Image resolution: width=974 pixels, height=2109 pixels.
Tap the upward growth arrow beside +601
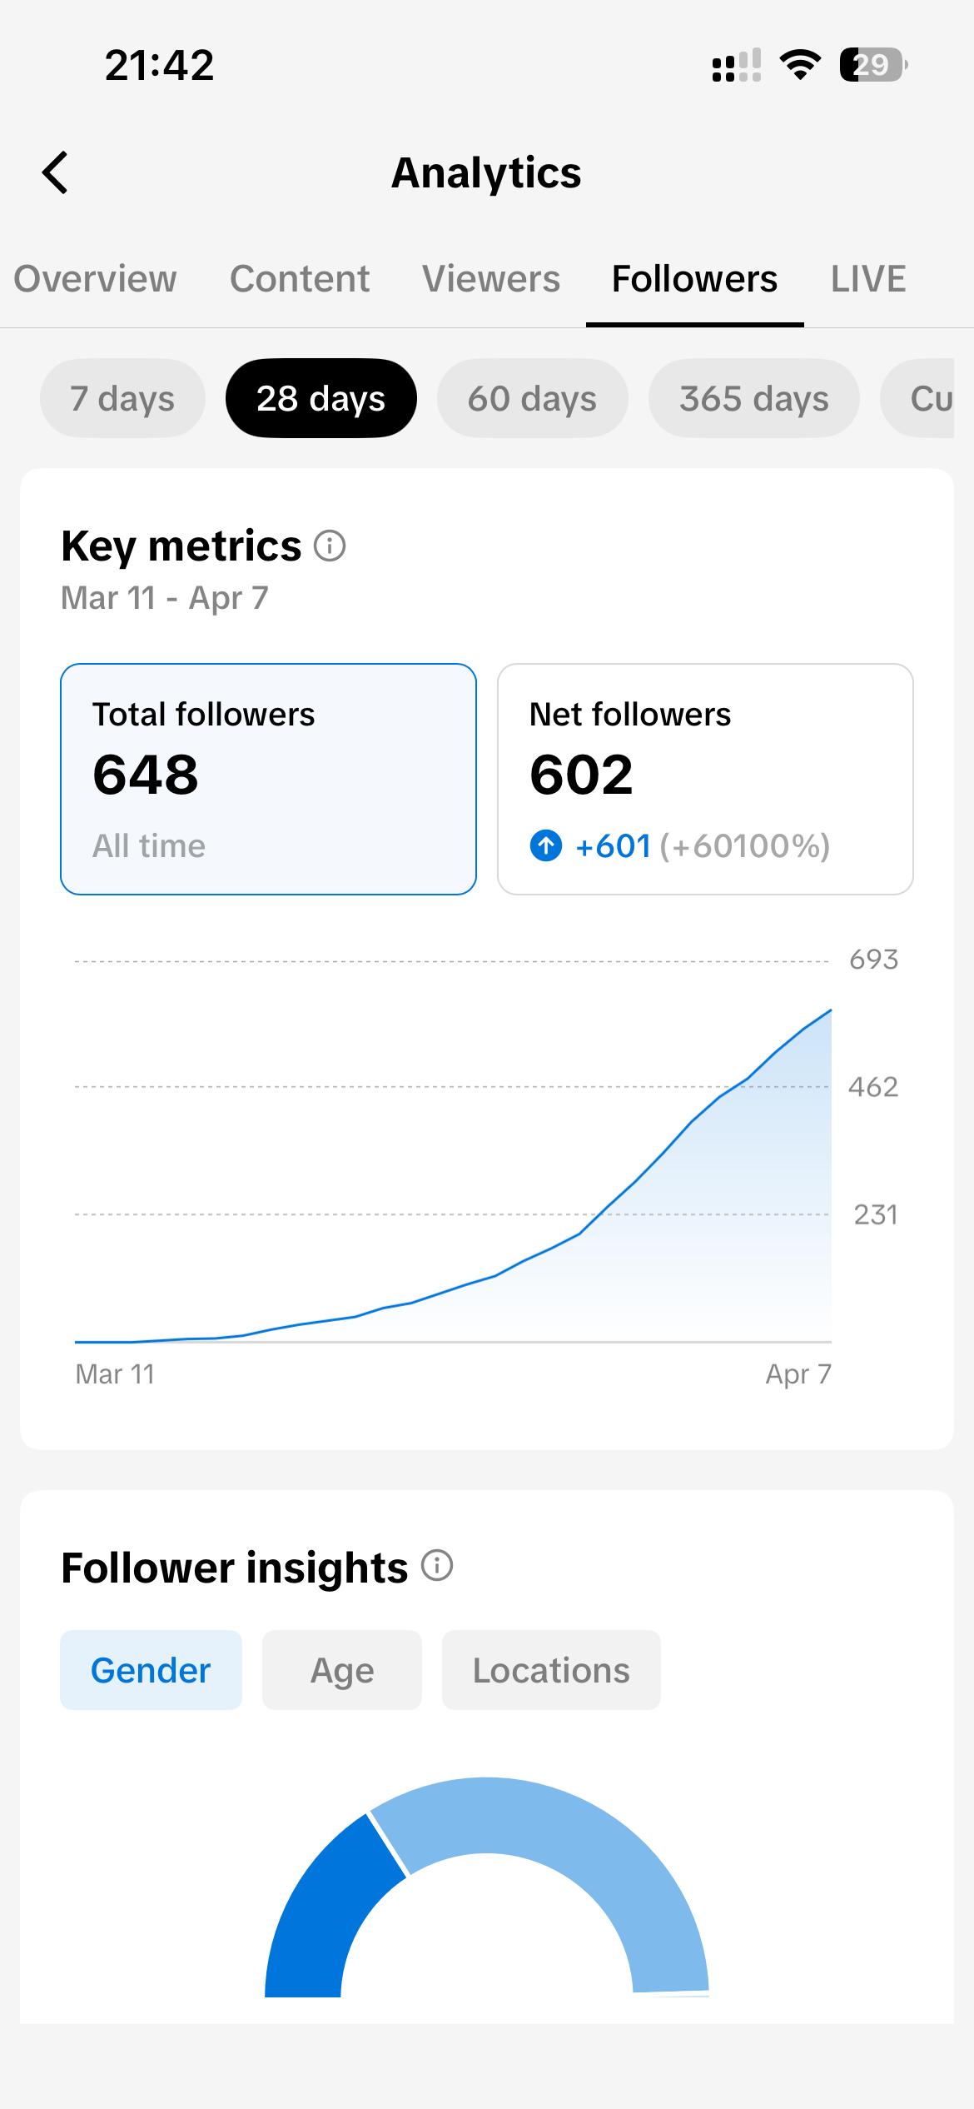[x=546, y=845]
